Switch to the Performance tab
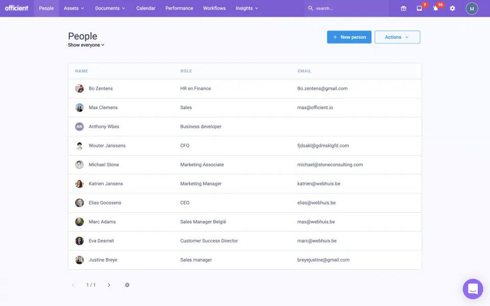The height and width of the screenshot is (306, 490). pyautogui.click(x=179, y=9)
